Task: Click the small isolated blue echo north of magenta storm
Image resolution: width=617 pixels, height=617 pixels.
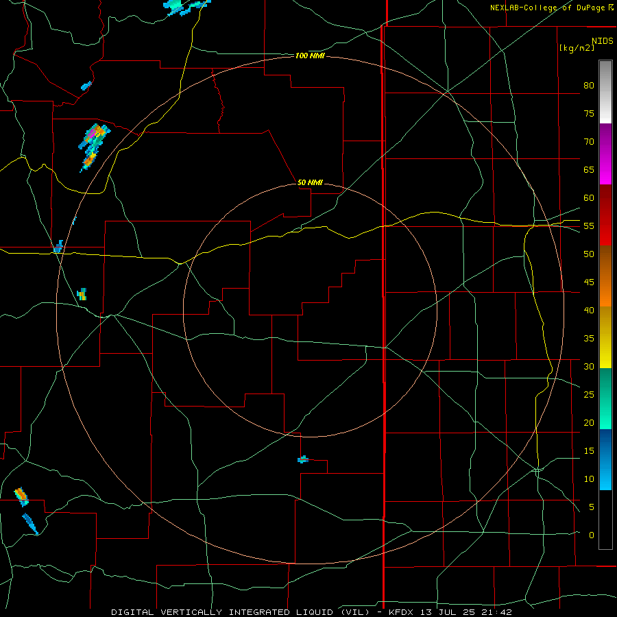Action: tap(86, 86)
